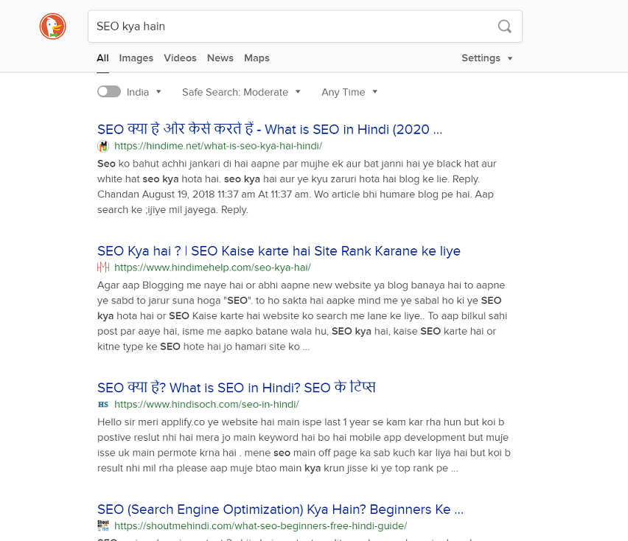Switch to the News tab
The height and width of the screenshot is (541, 628).
220,58
